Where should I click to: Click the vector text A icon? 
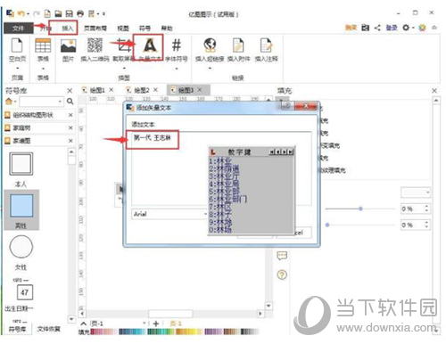pos(150,45)
